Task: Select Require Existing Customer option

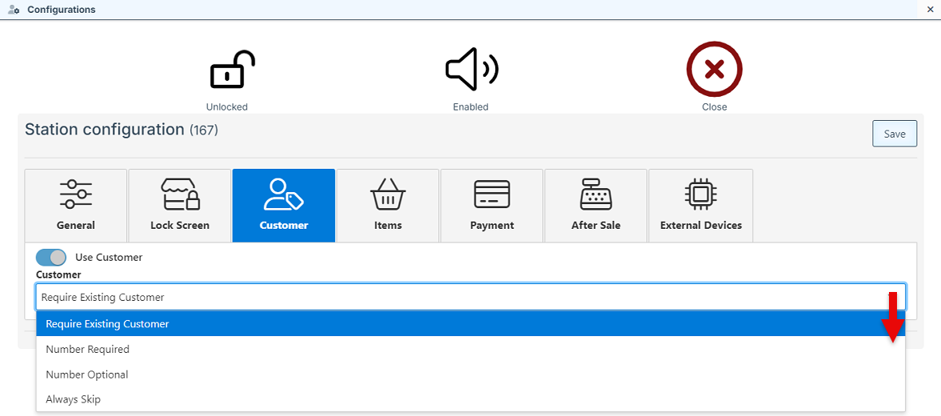Action: 107,324
